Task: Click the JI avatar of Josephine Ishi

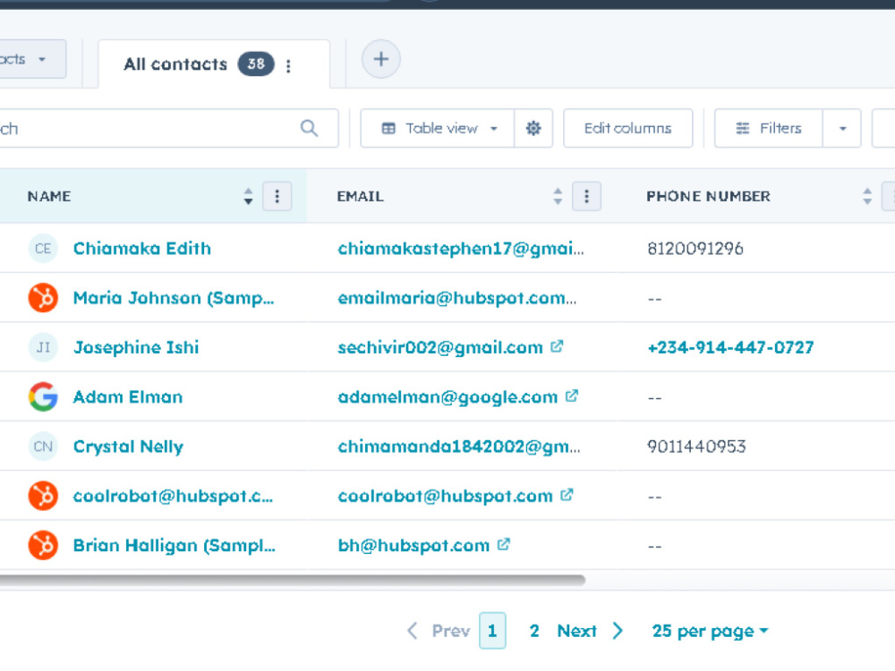Action: pos(43,347)
